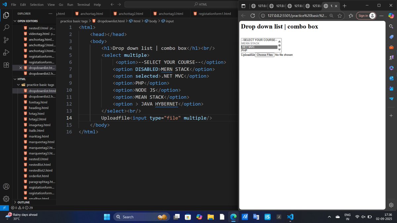This screenshot has height=223, width=397.
Task: Open VS Code from the taskbar
Action: pos(290,217)
